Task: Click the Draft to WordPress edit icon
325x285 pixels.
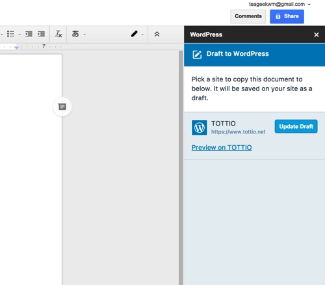Action: coord(197,55)
